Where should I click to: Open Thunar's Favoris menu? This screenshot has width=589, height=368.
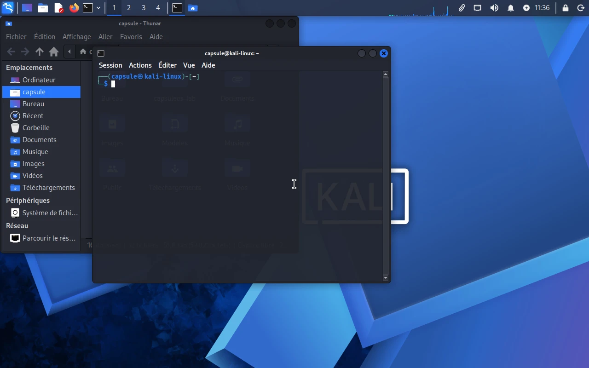[131, 37]
